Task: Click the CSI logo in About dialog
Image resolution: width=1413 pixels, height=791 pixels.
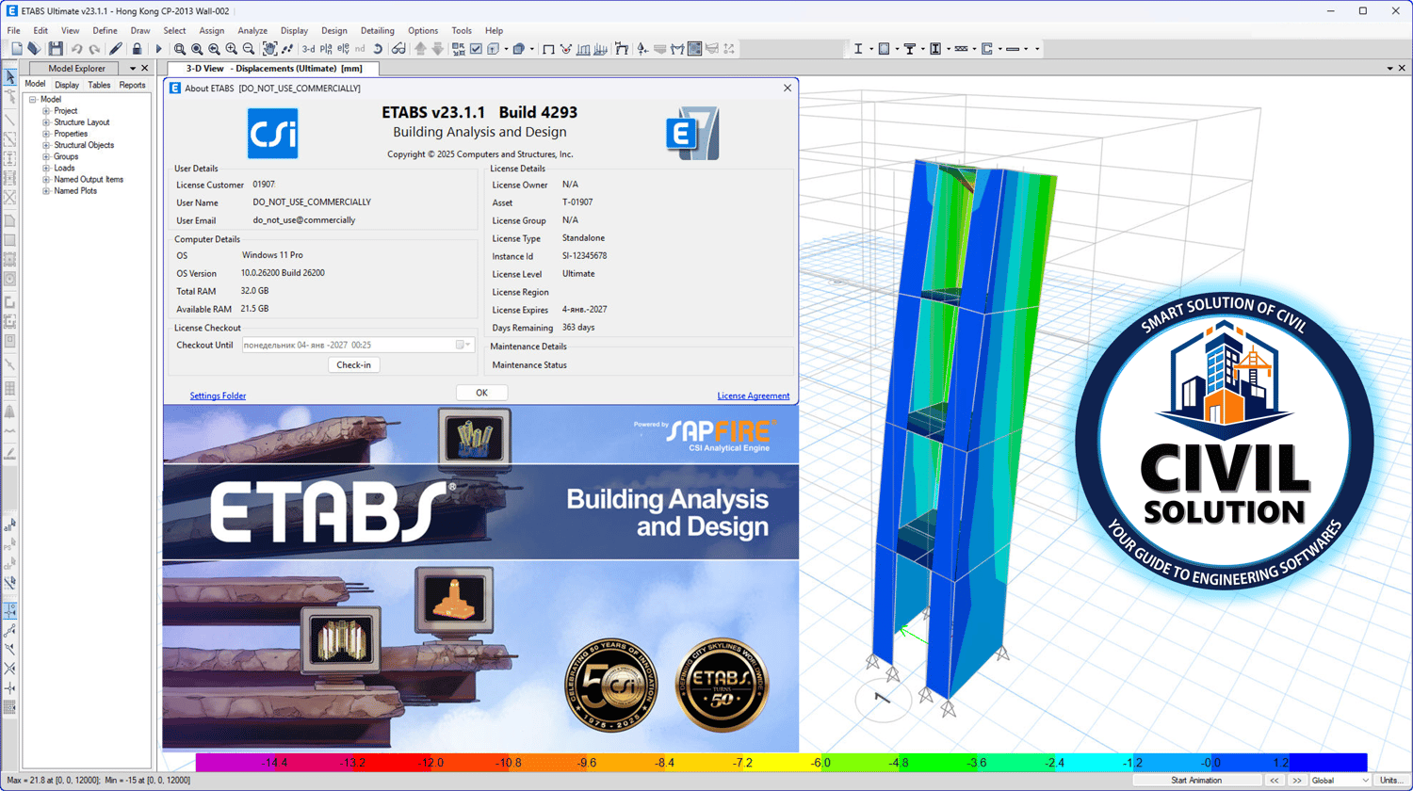Action: point(273,133)
